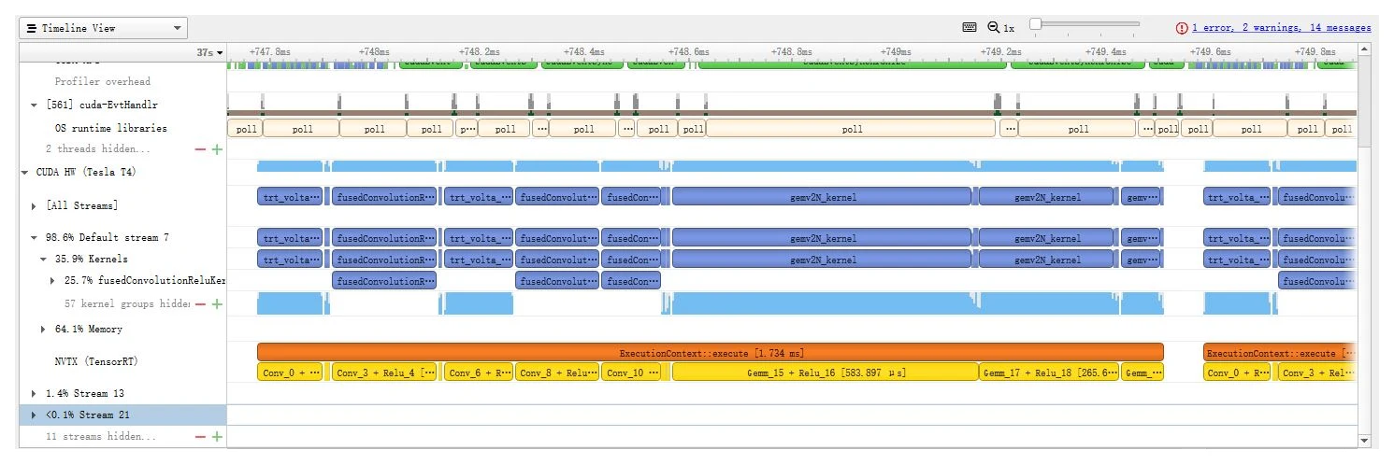Expand the [All Streams] row
1394x464 pixels.
click(35, 205)
